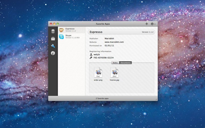Click the user icon beside webjib

pos(91,55)
